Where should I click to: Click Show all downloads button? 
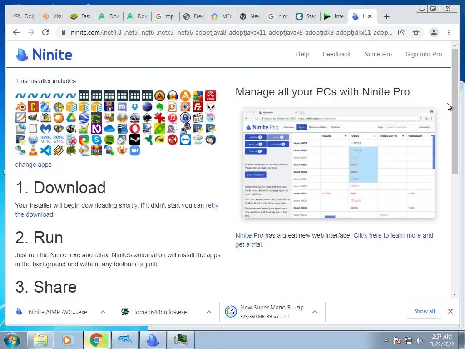[x=425, y=311]
